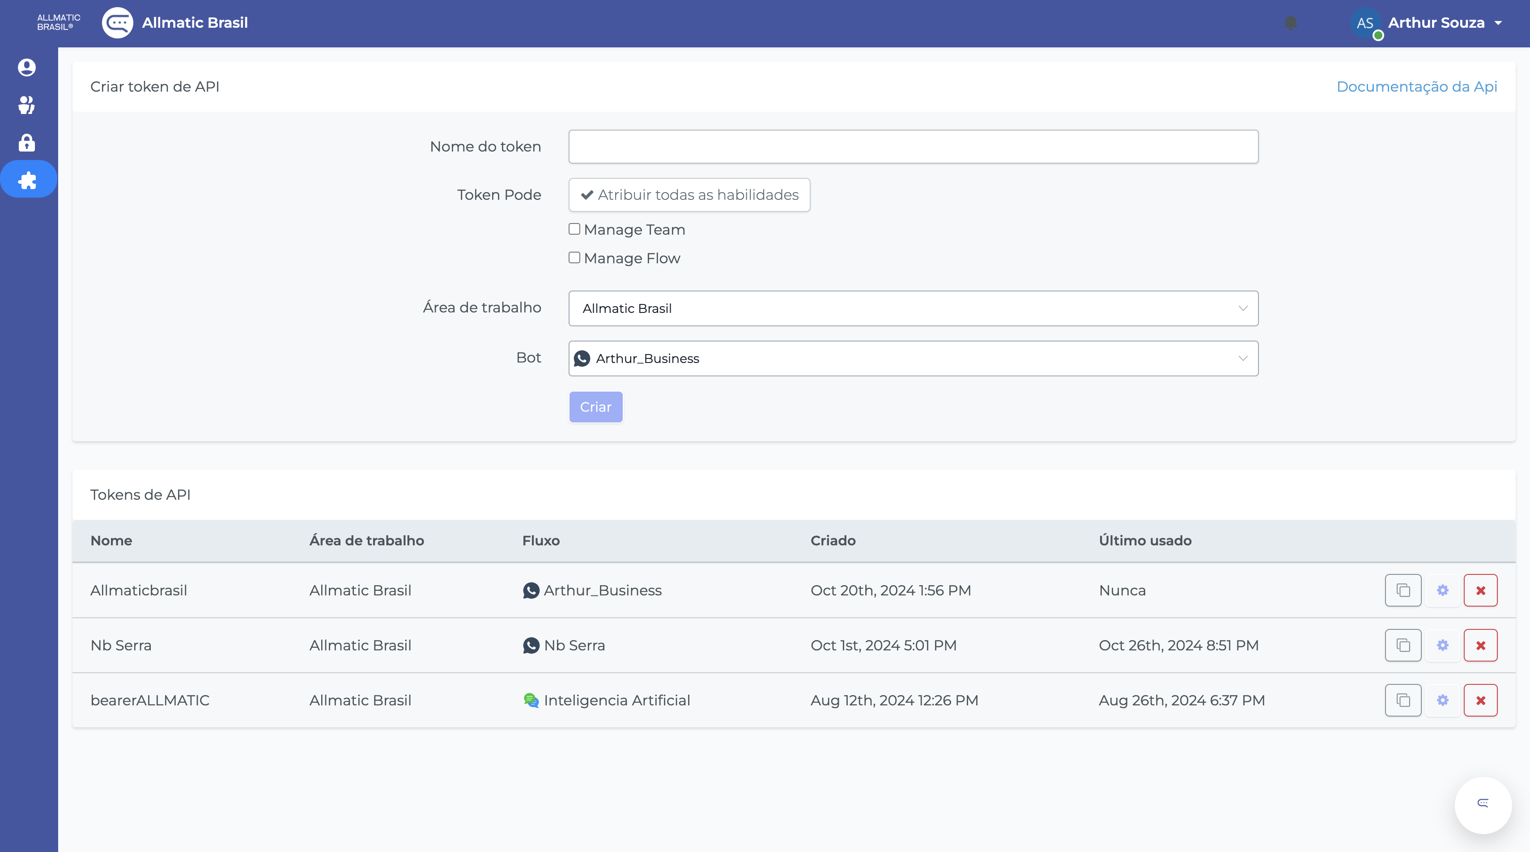The width and height of the screenshot is (1530, 852).
Task: Toggle Atribuir todas as habilidades
Action: coord(689,194)
